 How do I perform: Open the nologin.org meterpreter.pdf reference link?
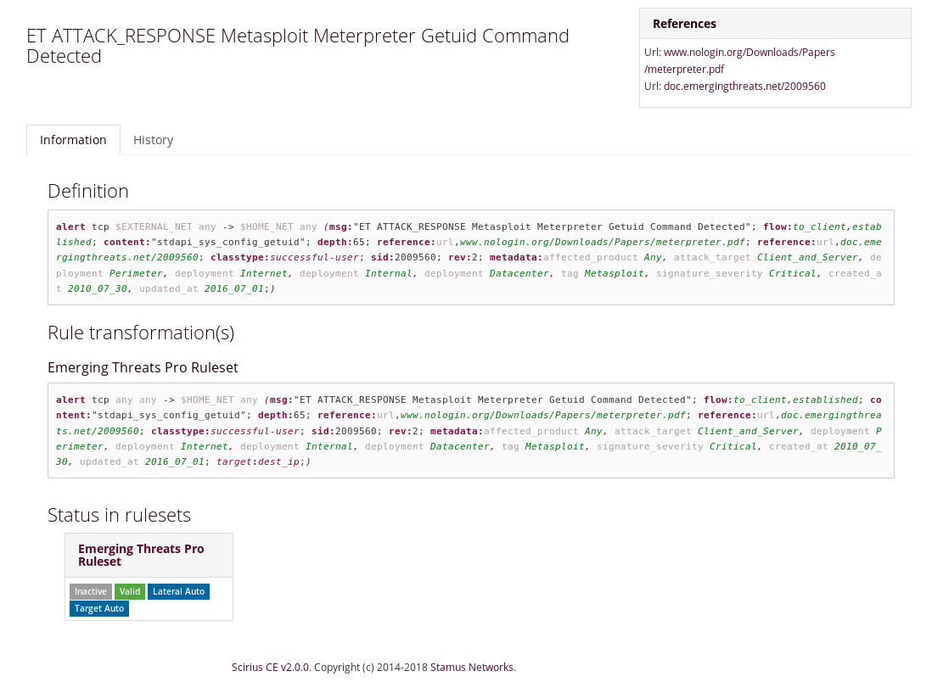(739, 60)
